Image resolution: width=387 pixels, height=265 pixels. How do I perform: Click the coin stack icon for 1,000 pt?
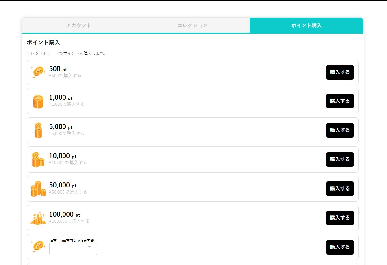[x=38, y=101]
